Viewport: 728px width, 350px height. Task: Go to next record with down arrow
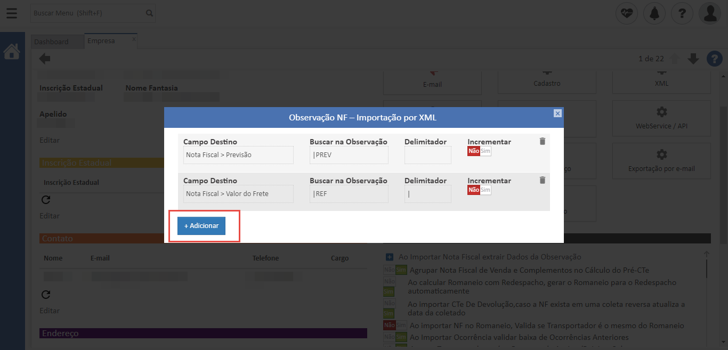[x=693, y=59]
